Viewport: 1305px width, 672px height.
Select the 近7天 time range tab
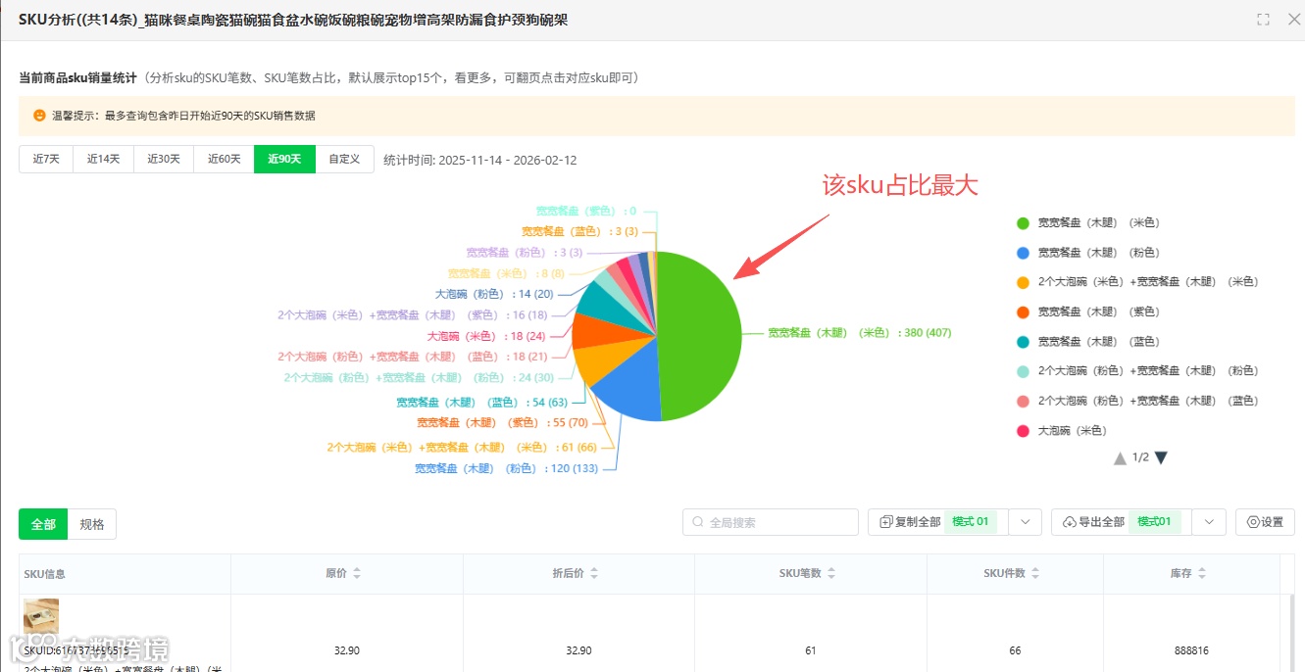[46, 159]
